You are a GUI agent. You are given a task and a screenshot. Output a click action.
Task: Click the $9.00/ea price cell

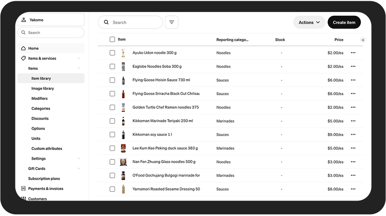pos(335,135)
